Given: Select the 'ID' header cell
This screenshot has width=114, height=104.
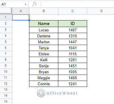Looking at the screenshot, I should click(73, 24).
